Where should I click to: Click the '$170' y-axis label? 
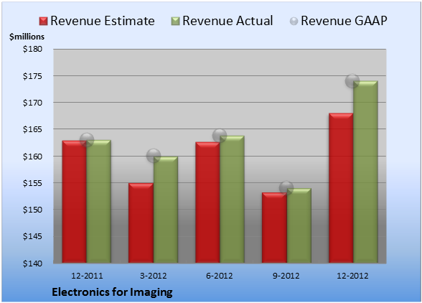click(32, 103)
